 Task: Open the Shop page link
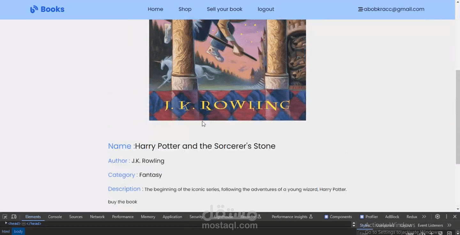coord(185,9)
